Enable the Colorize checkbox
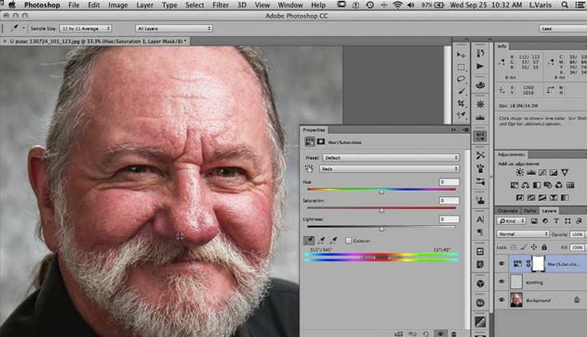Viewport: 587px width, 337px height. [x=349, y=241]
